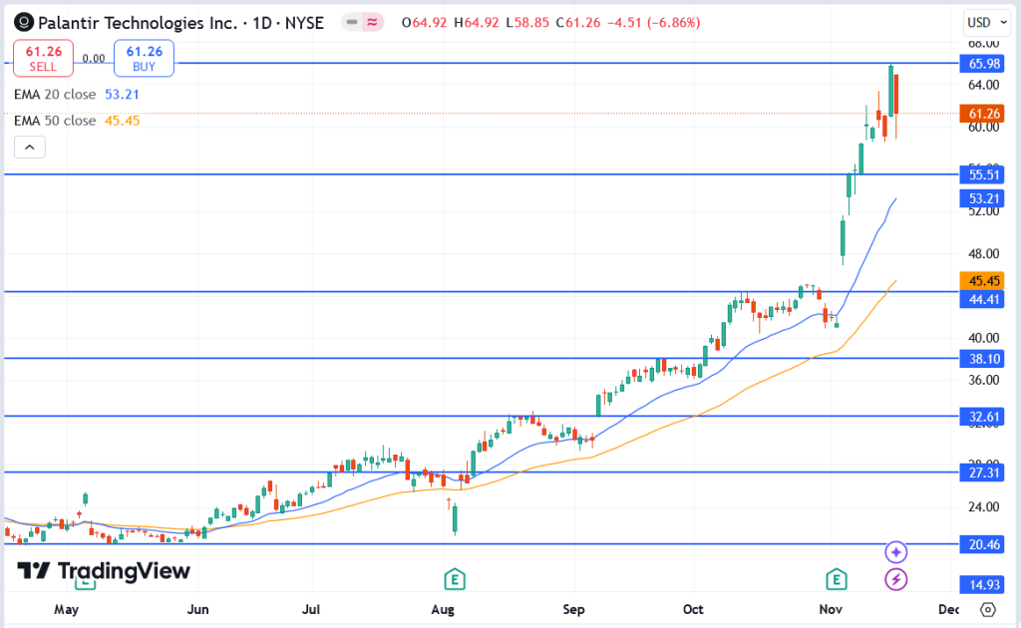This screenshot has width=1021, height=628.
Task: Select the 20.46 price label
Action: pyautogui.click(x=982, y=544)
